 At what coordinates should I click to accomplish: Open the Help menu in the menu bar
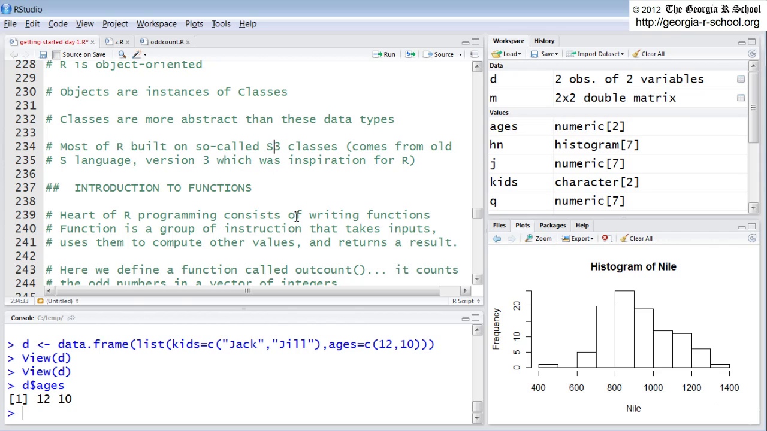tap(247, 24)
